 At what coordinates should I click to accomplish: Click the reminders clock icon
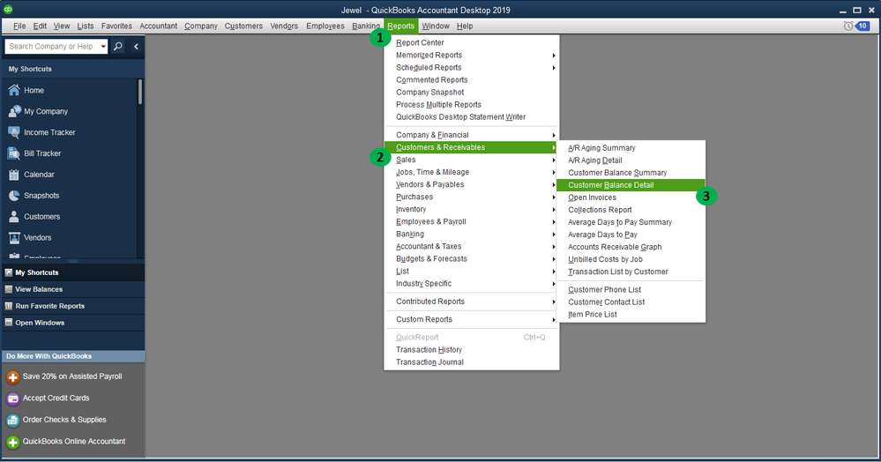pos(847,26)
